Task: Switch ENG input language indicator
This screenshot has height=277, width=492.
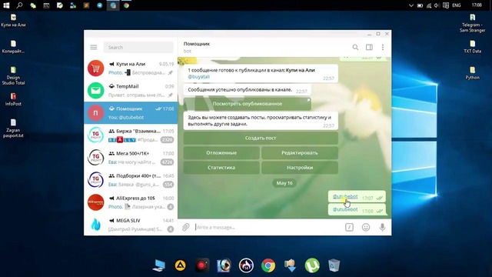Action: (457, 5)
